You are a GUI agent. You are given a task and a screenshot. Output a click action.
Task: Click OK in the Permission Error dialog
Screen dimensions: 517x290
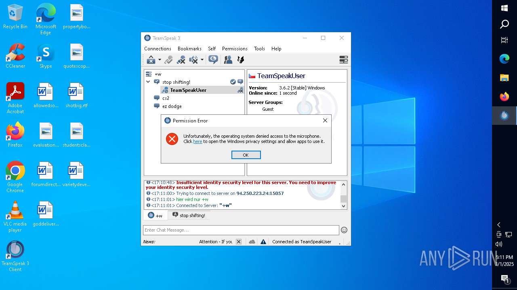[x=246, y=155]
